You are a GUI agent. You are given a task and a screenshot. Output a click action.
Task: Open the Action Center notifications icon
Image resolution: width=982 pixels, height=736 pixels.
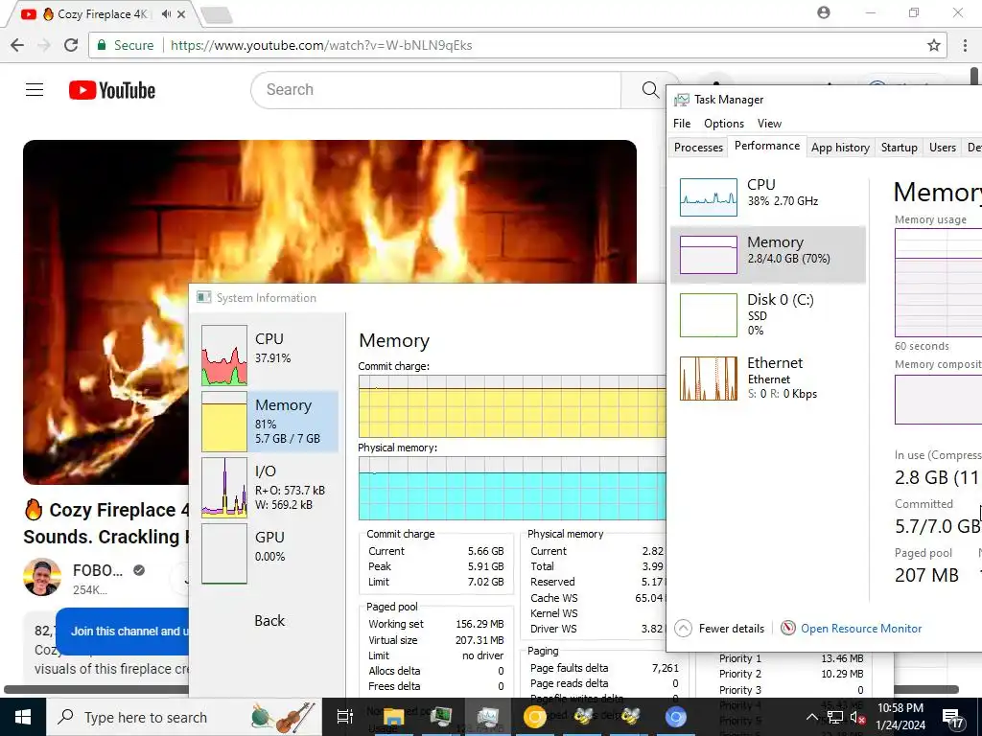952,717
